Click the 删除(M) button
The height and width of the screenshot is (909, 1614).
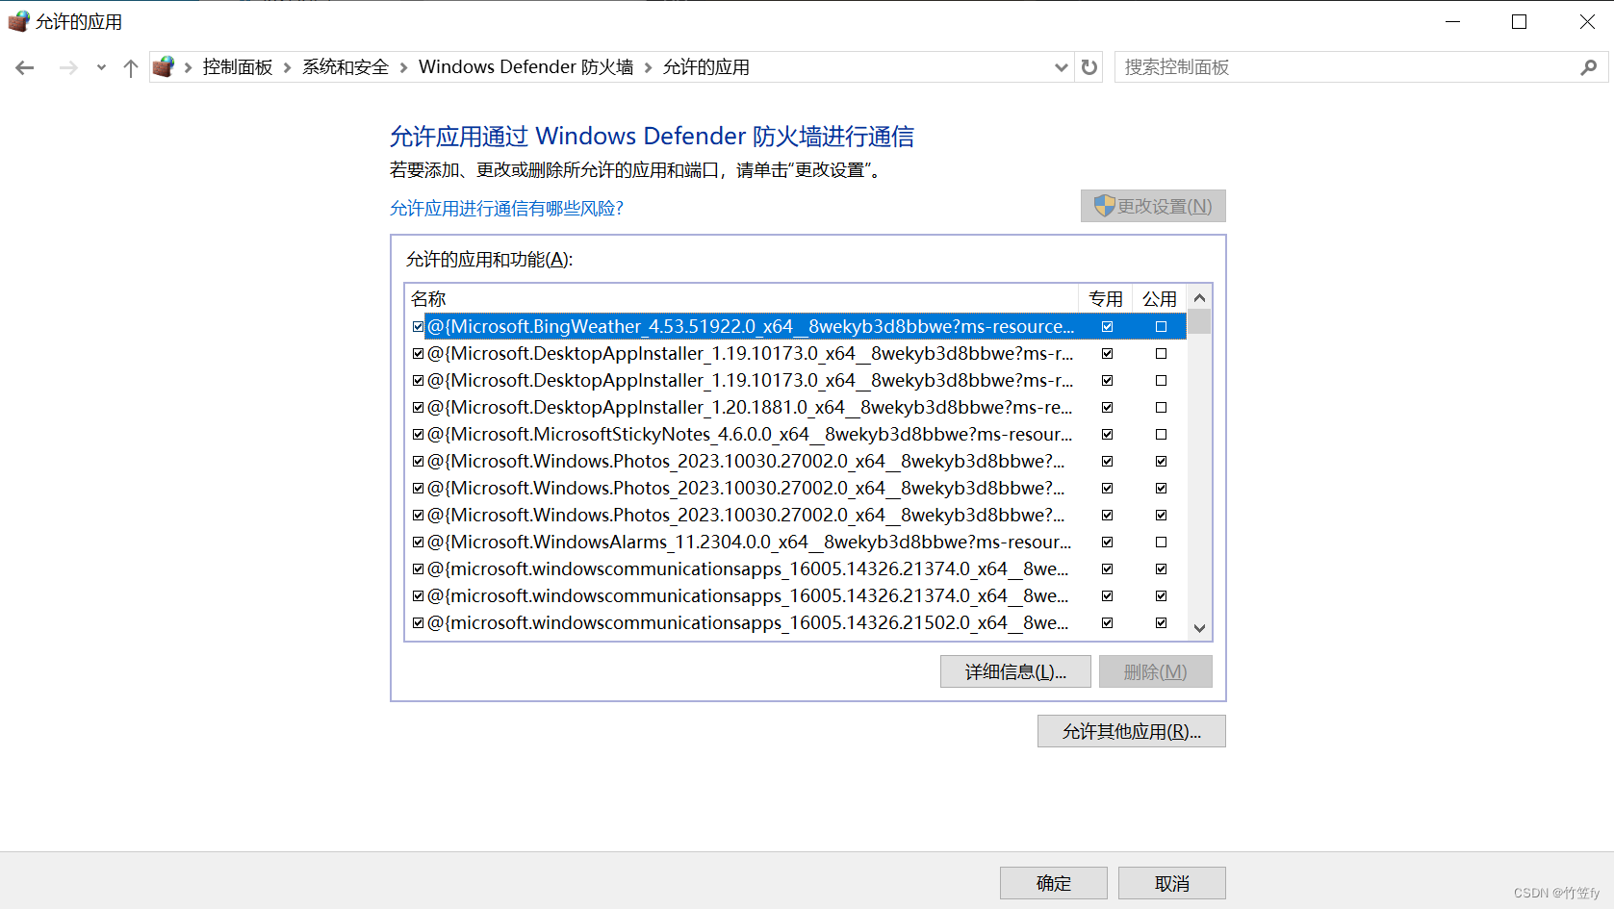1155,671
